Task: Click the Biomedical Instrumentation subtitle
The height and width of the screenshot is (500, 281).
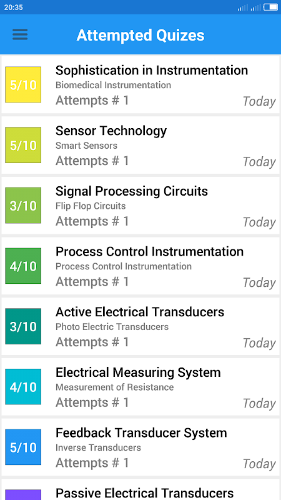Action: 113,85
